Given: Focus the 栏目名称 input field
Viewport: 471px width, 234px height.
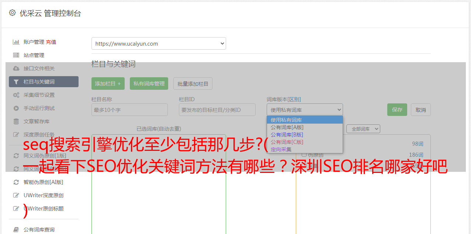Looking at the screenshot, I should point(129,110).
